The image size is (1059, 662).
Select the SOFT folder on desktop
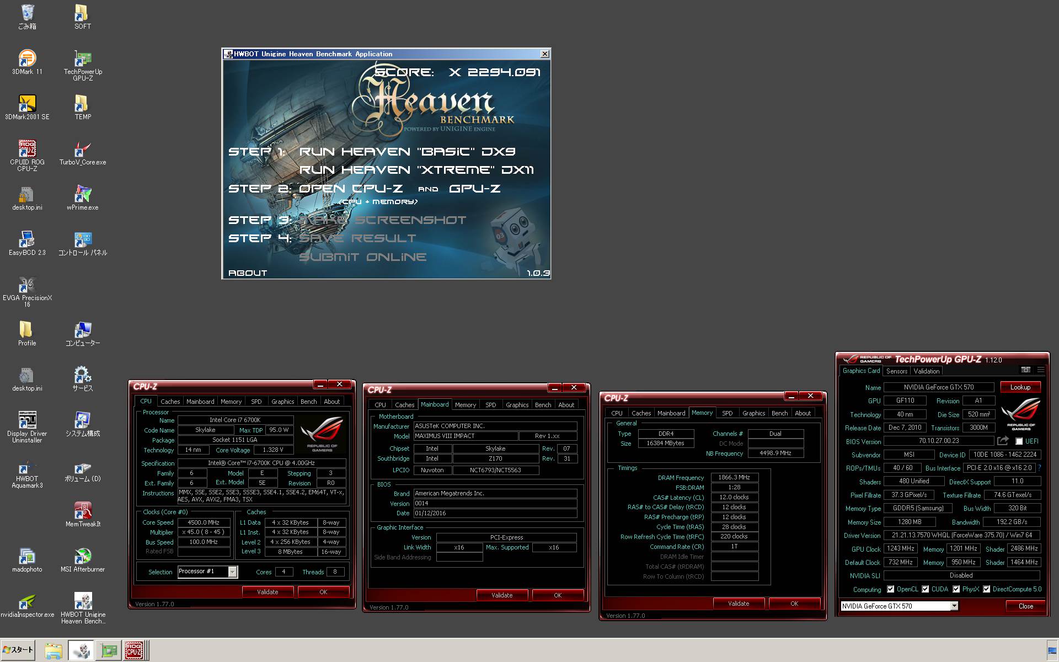(83, 17)
